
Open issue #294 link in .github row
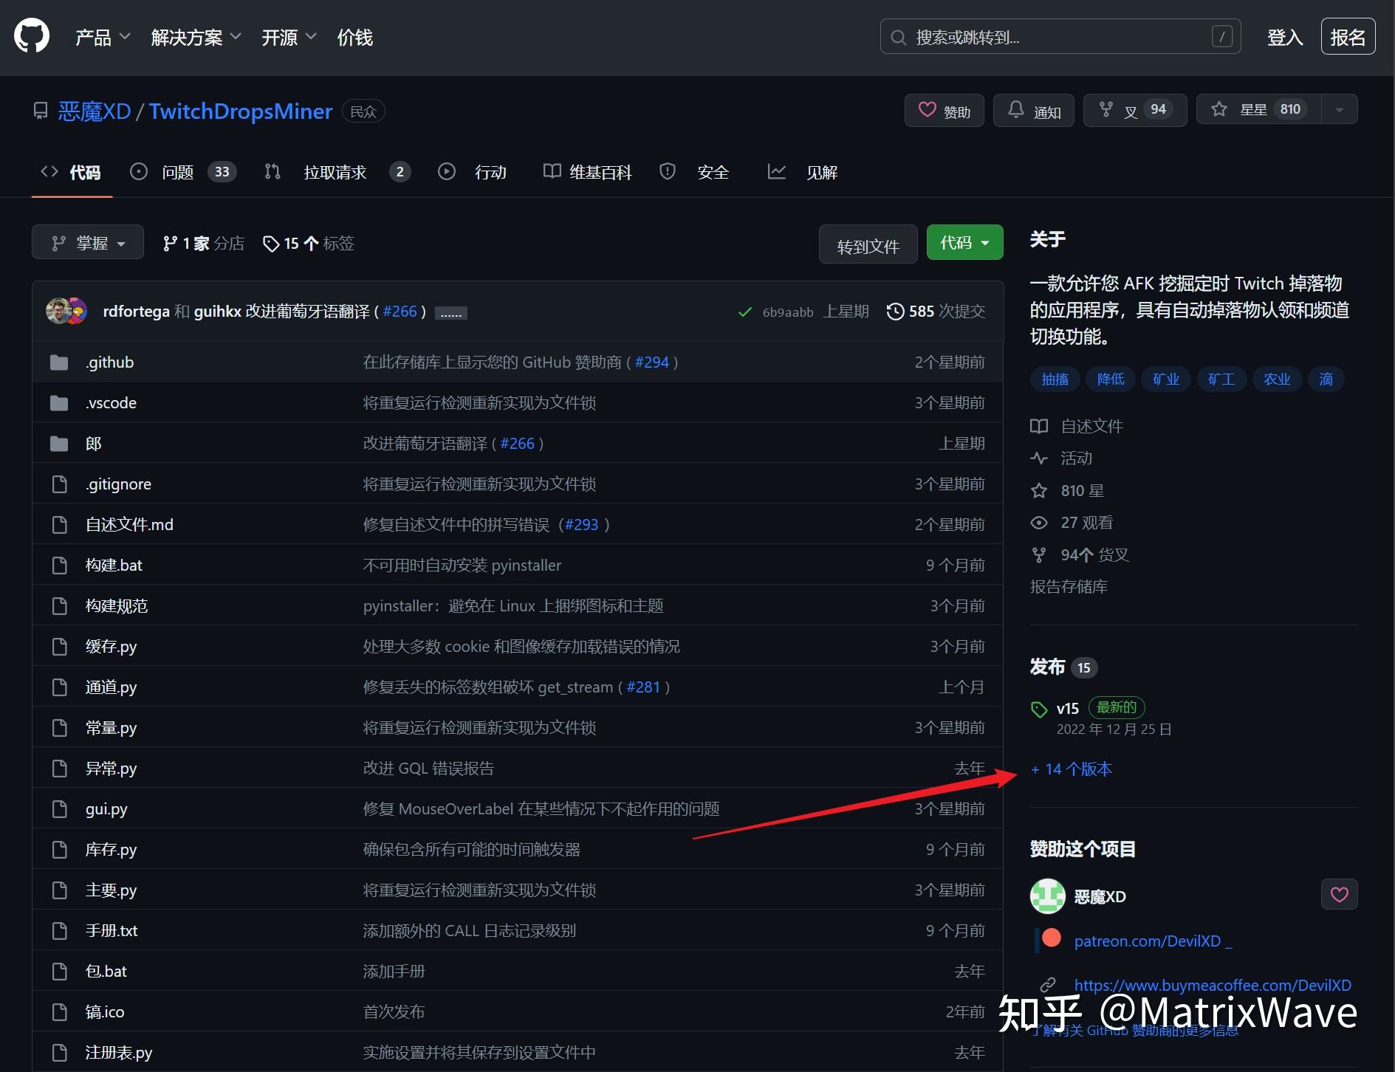(x=651, y=363)
